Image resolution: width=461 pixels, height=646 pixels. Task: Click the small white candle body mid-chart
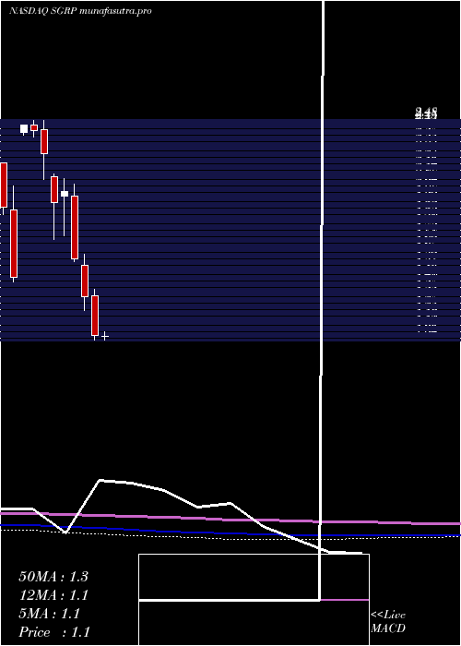click(x=65, y=194)
